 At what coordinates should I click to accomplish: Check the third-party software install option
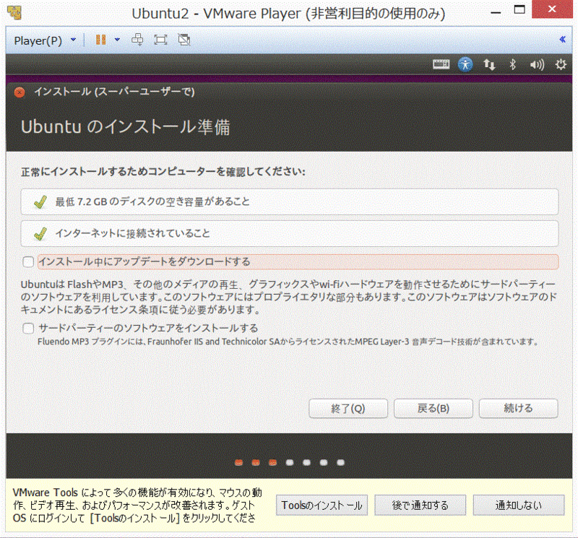point(27,326)
